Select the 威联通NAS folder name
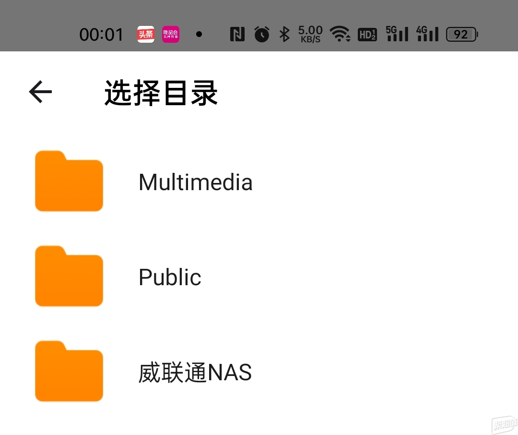 pos(195,373)
